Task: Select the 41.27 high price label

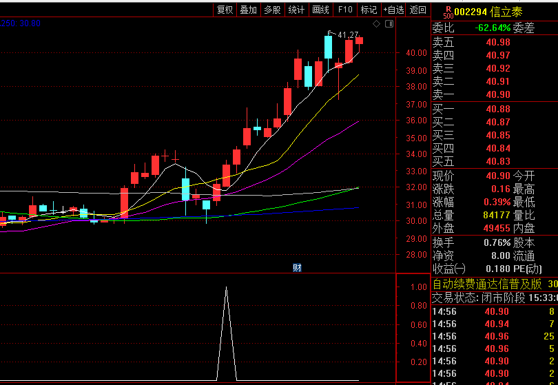Action: [x=348, y=35]
